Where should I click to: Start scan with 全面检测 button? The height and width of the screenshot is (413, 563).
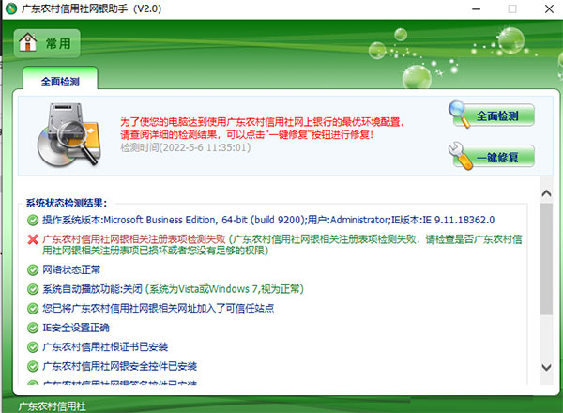492,115
